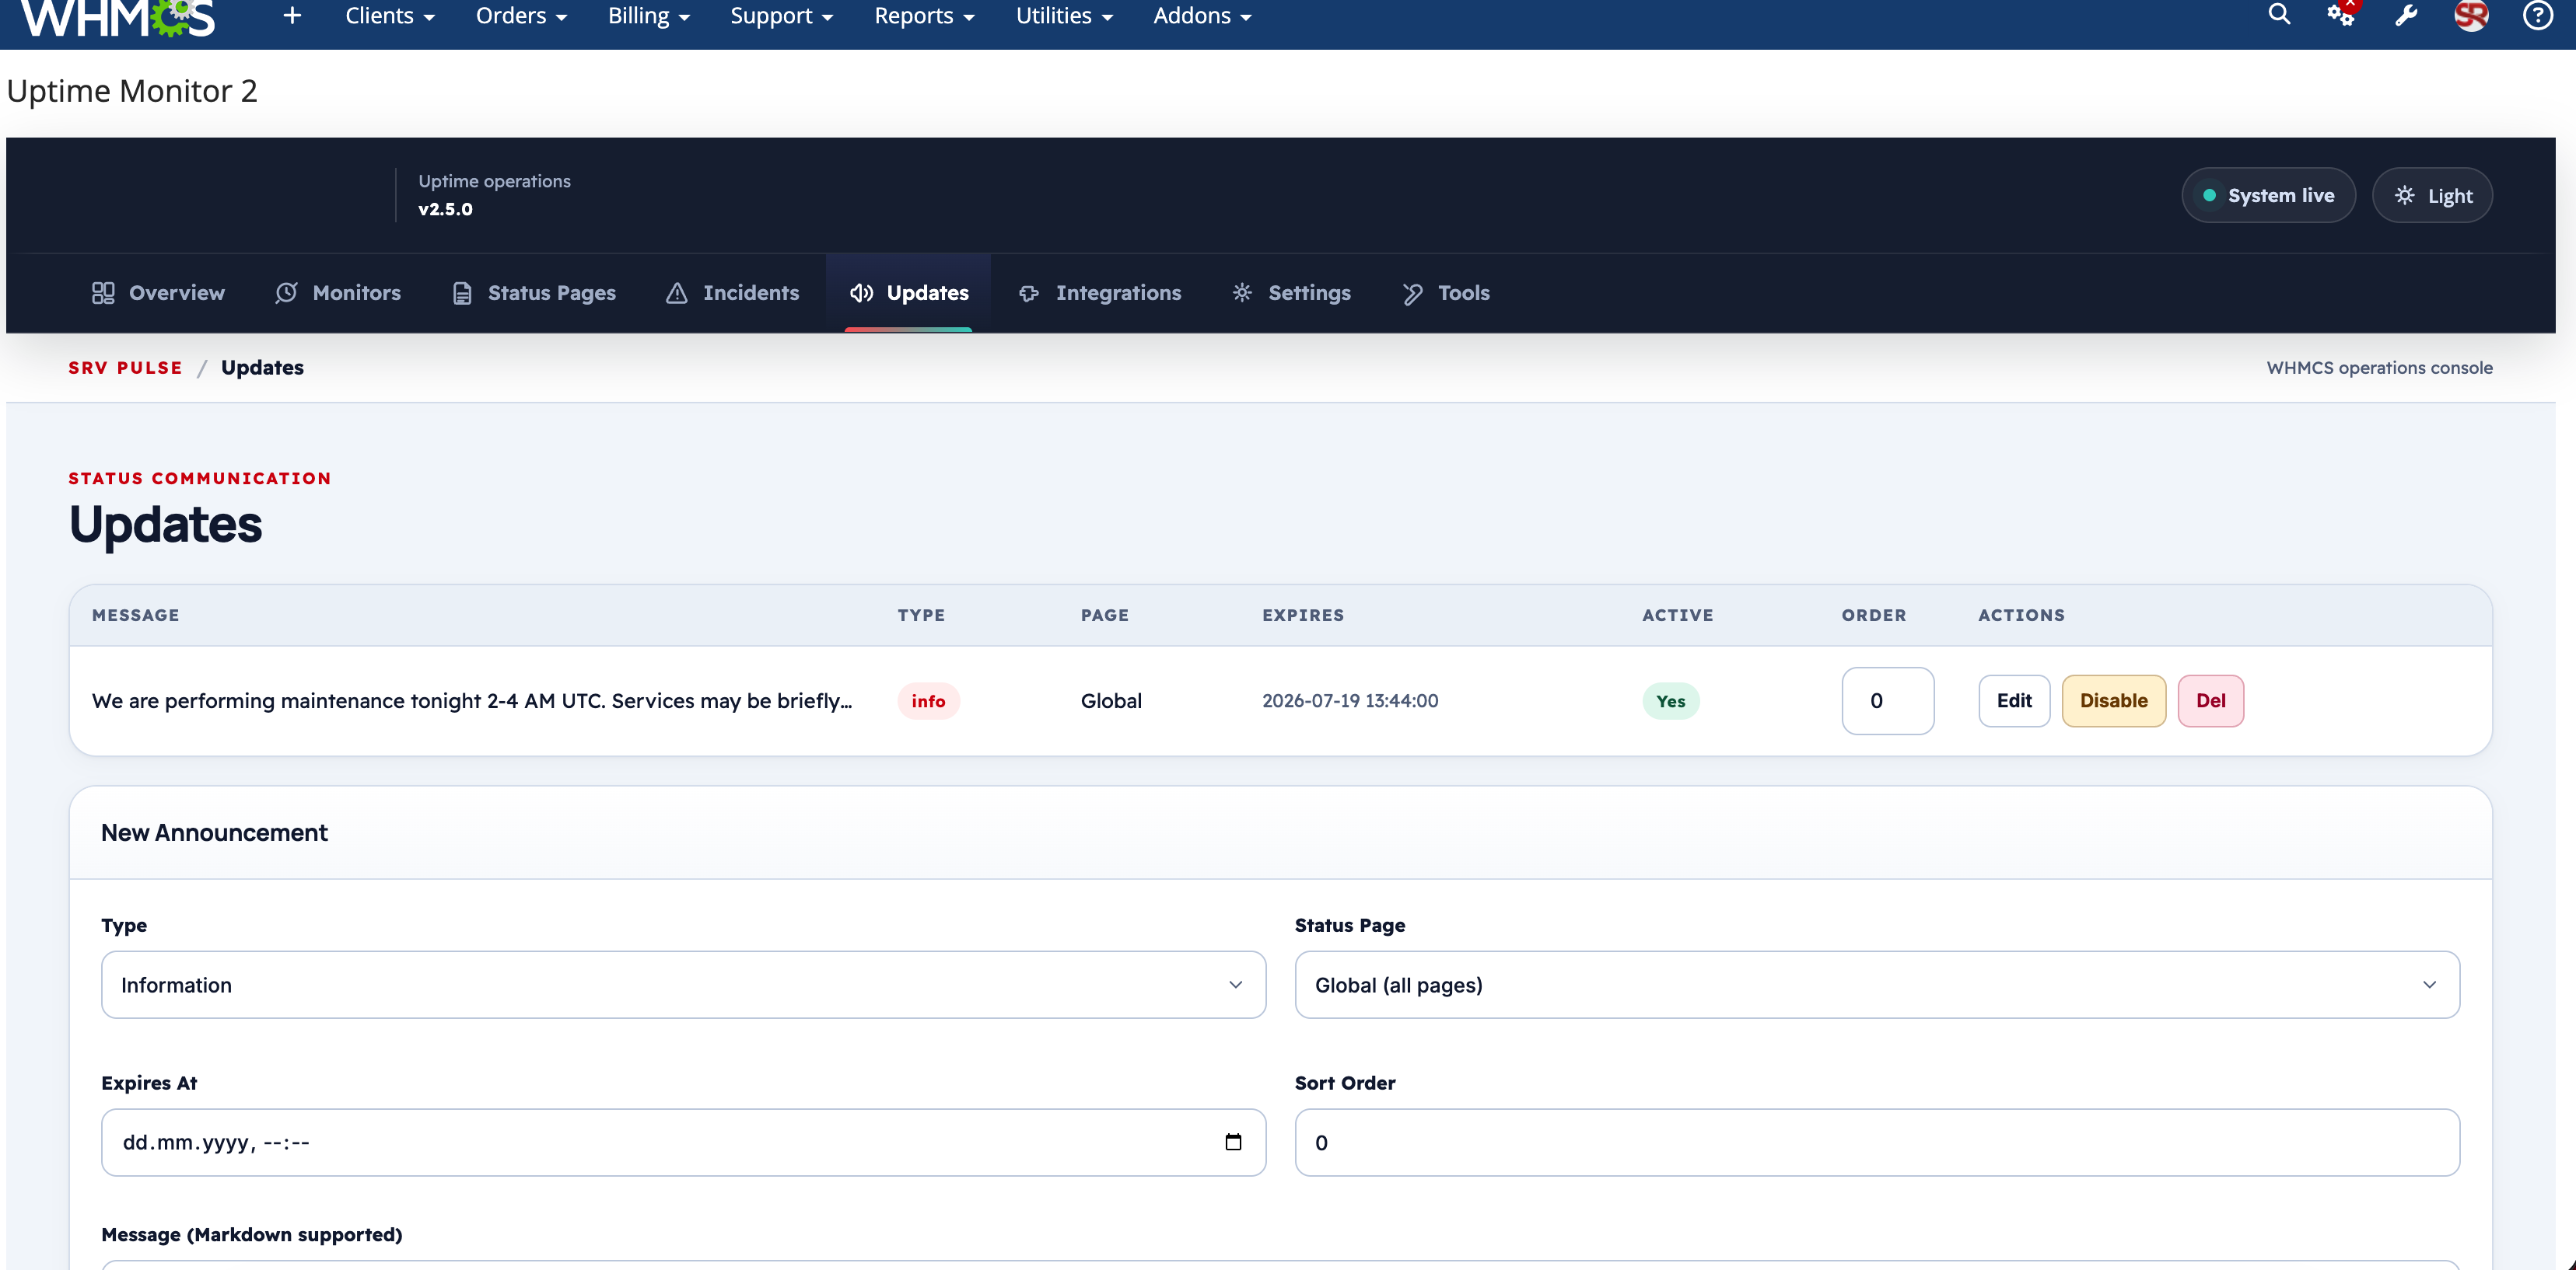Expand the Clients menu
2576x1270 pixels.
coord(389,16)
